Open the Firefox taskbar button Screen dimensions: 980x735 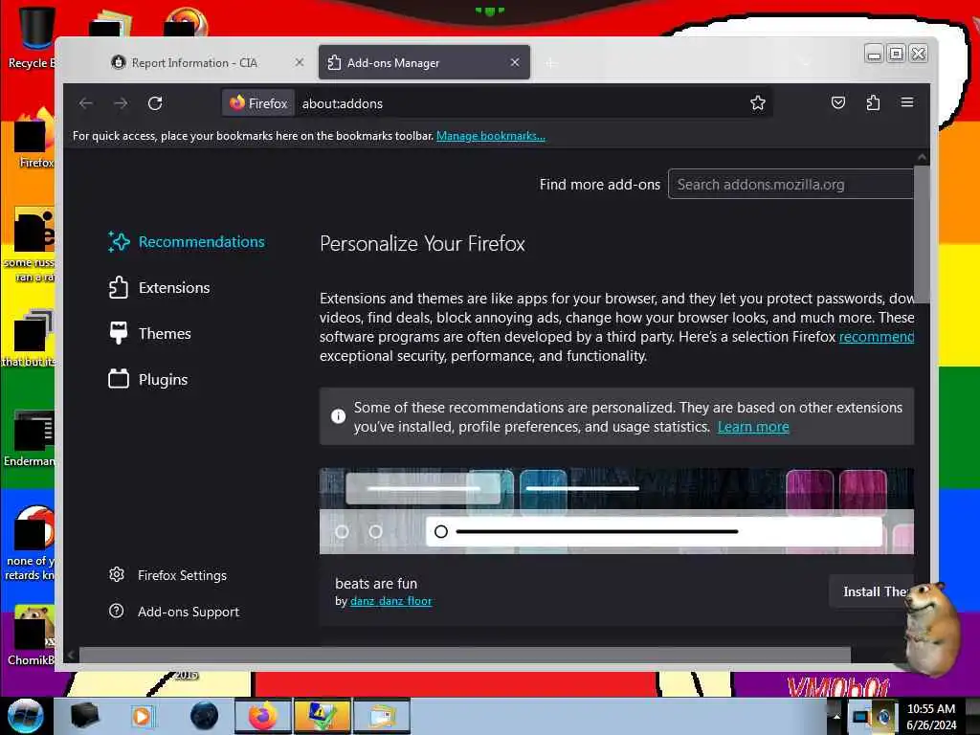(262, 716)
